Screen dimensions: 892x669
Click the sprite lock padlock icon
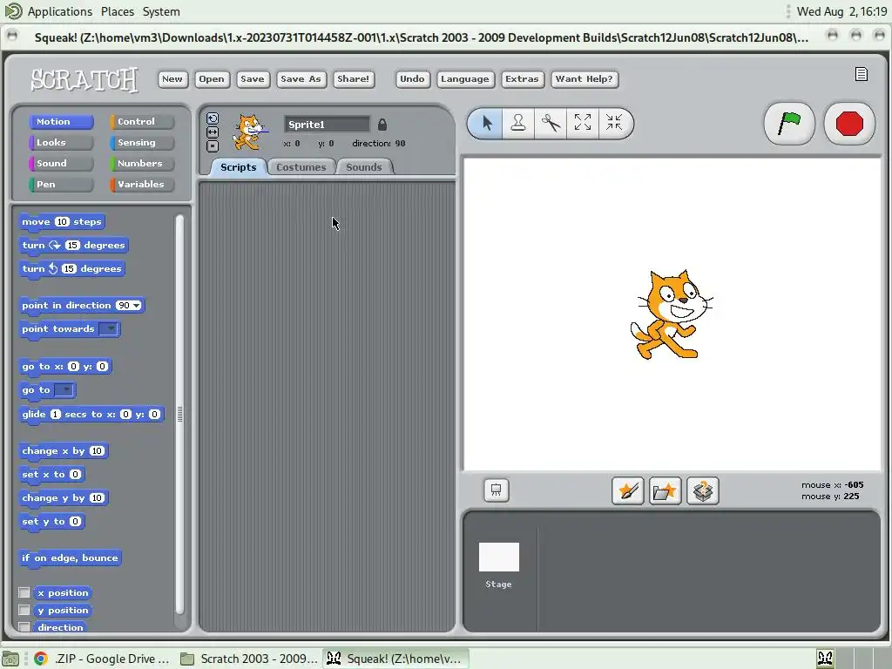(x=382, y=124)
